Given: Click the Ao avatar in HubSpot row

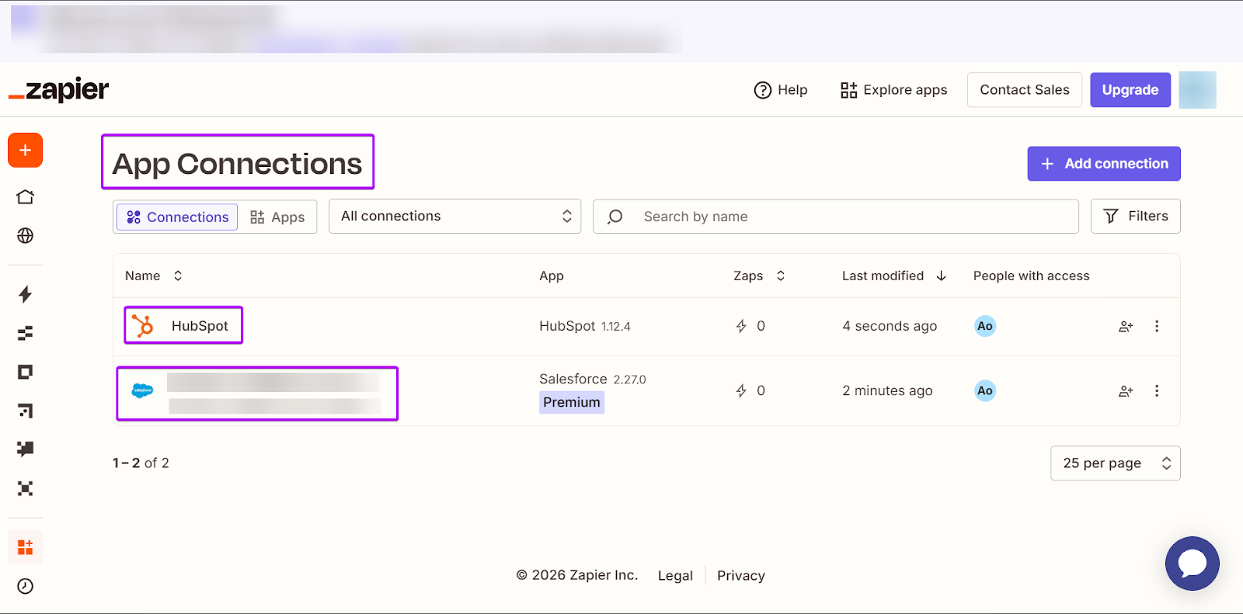Looking at the screenshot, I should 985,326.
